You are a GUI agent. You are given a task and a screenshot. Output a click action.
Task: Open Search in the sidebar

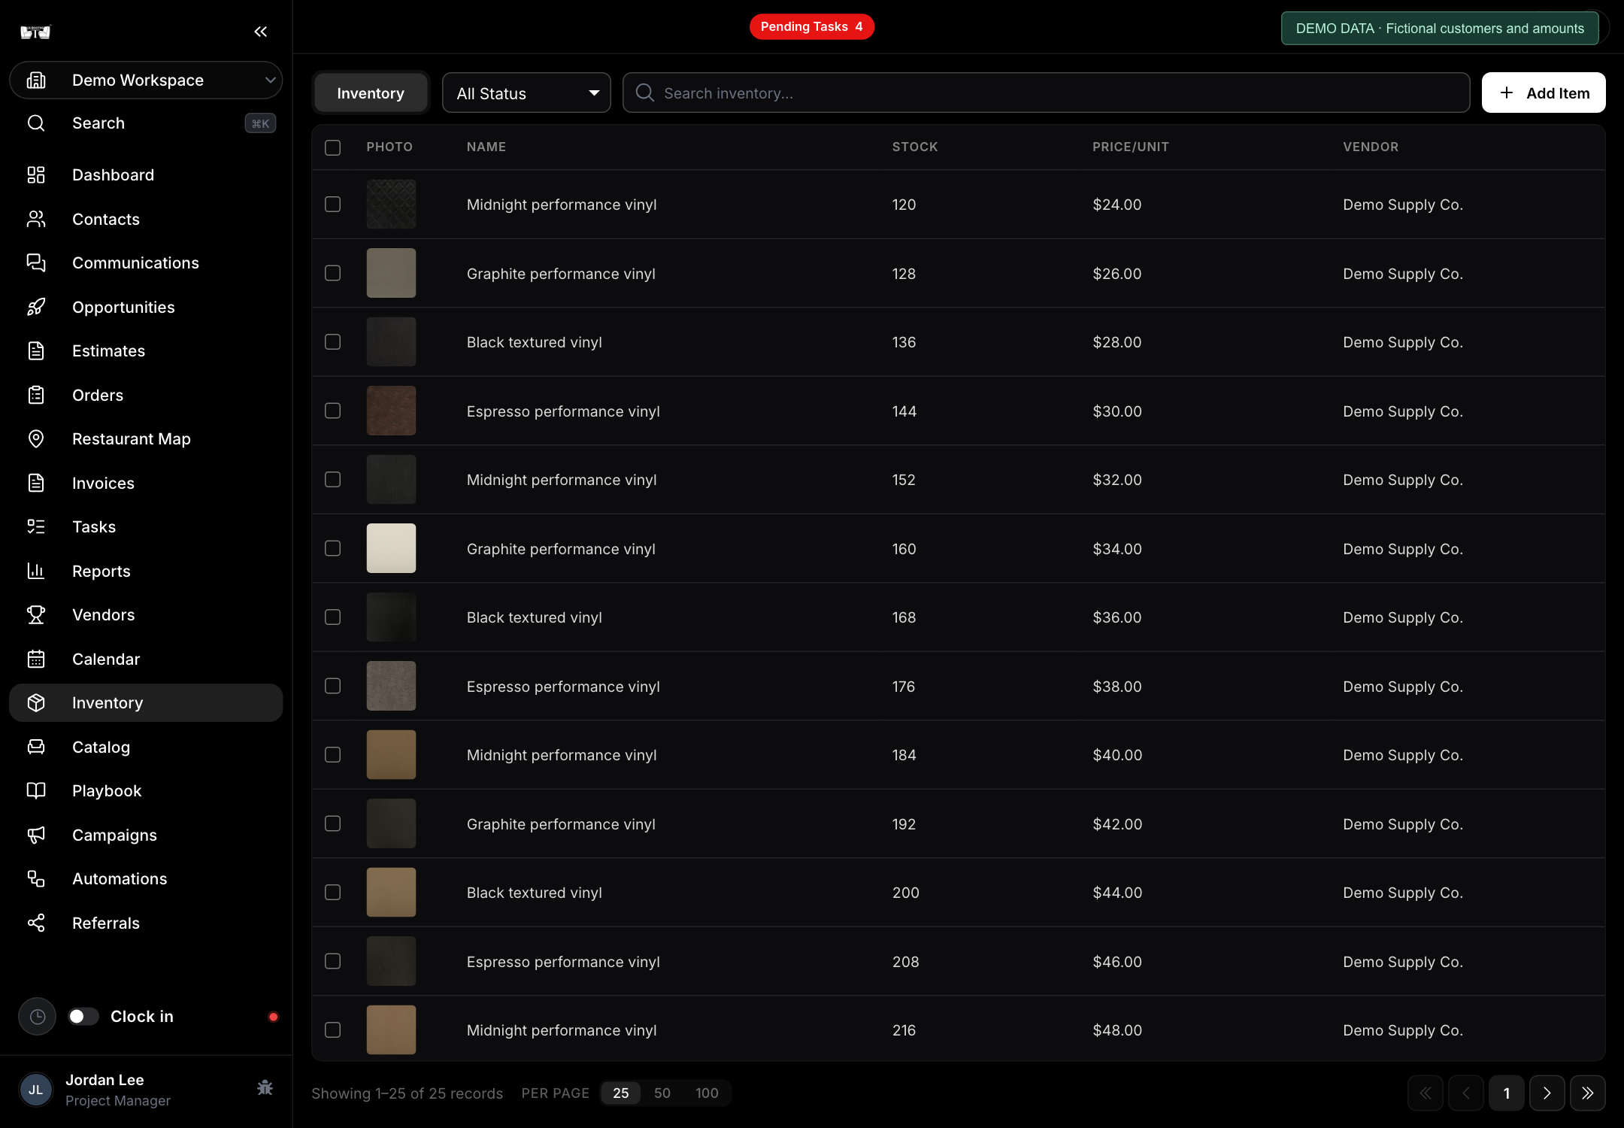(146, 123)
